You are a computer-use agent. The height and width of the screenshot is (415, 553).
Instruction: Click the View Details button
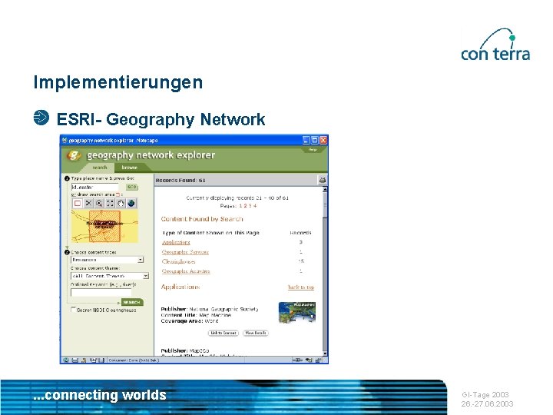tap(256, 333)
